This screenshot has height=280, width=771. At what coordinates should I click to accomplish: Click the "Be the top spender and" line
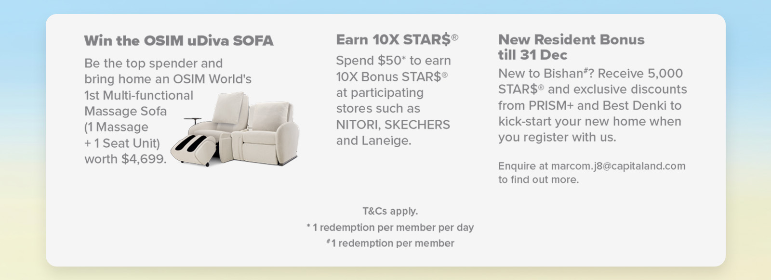point(153,64)
